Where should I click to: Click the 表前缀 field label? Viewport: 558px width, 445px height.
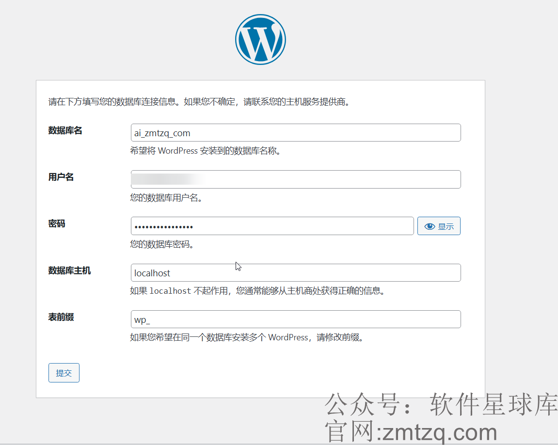click(x=61, y=318)
